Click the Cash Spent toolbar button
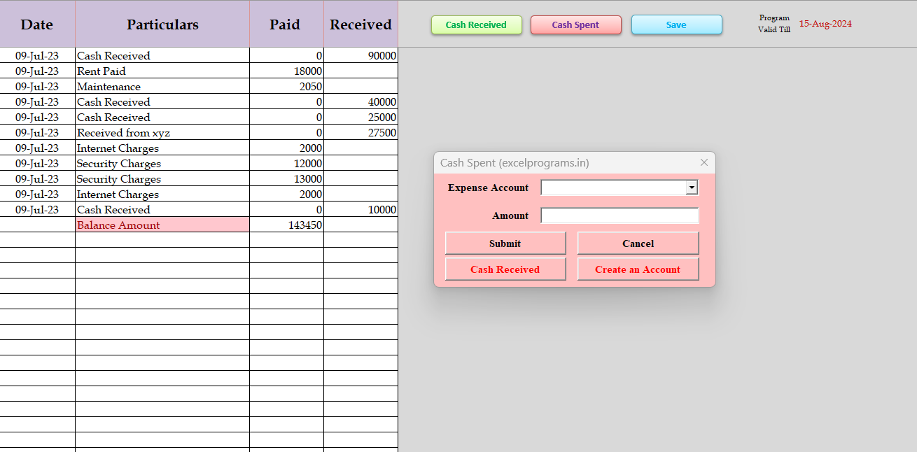The height and width of the screenshot is (452, 917). [575, 25]
